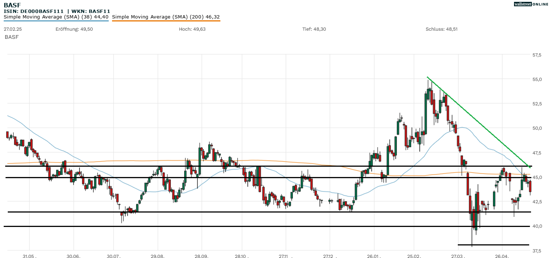Viewport: 551px width, 258px height.
Task: Click the Schluss: 48,51 value
Action: 442,29
